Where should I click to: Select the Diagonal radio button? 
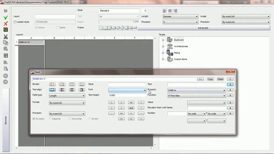tap(51, 119)
